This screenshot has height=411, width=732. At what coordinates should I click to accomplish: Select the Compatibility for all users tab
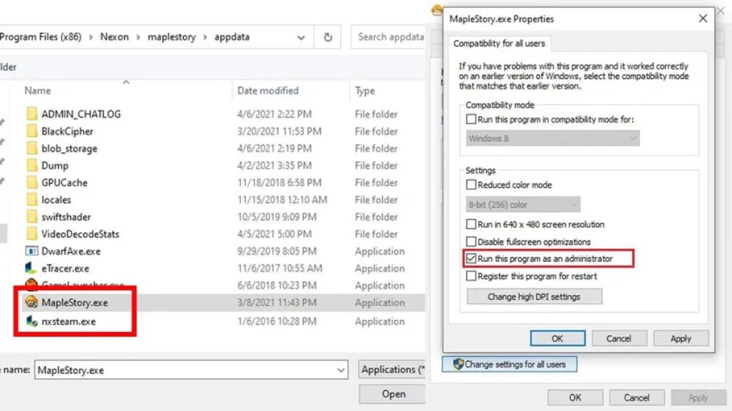pyautogui.click(x=499, y=44)
